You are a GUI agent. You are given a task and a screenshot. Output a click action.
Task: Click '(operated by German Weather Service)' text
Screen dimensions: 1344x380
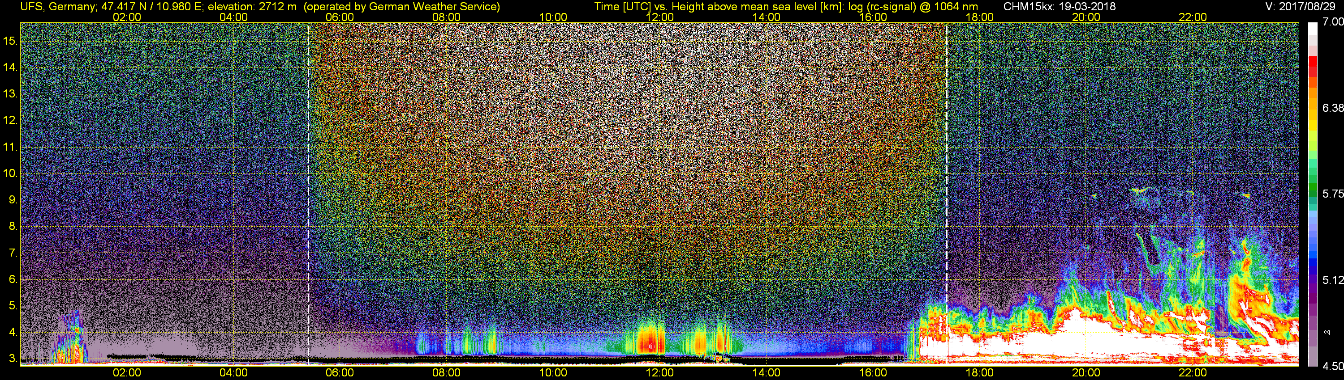(x=402, y=7)
